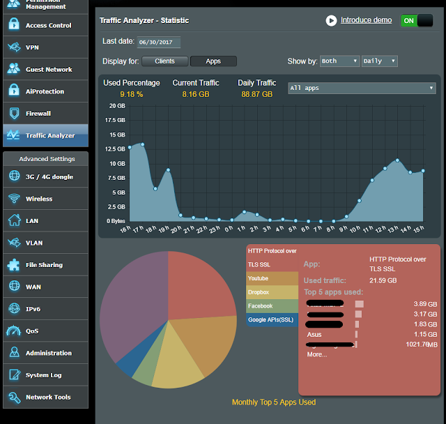Open the Daily interval dropdown
Viewport: 446px width, 424px height.
click(x=379, y=61)
